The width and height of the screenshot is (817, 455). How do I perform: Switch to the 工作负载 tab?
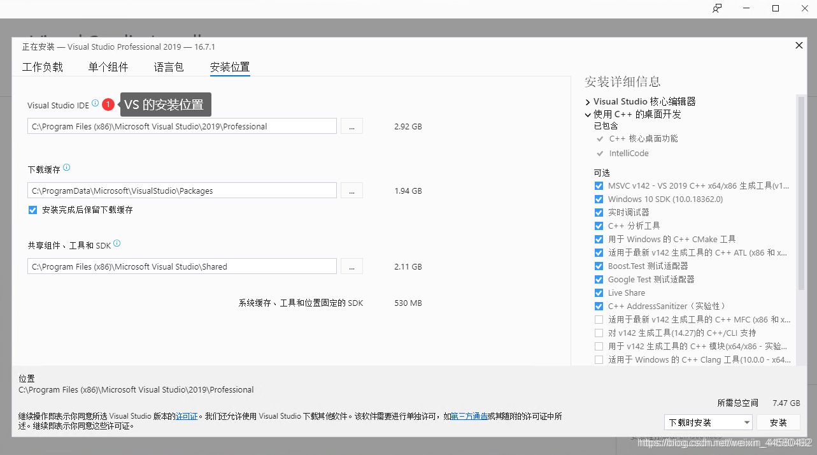click(43, 67)
